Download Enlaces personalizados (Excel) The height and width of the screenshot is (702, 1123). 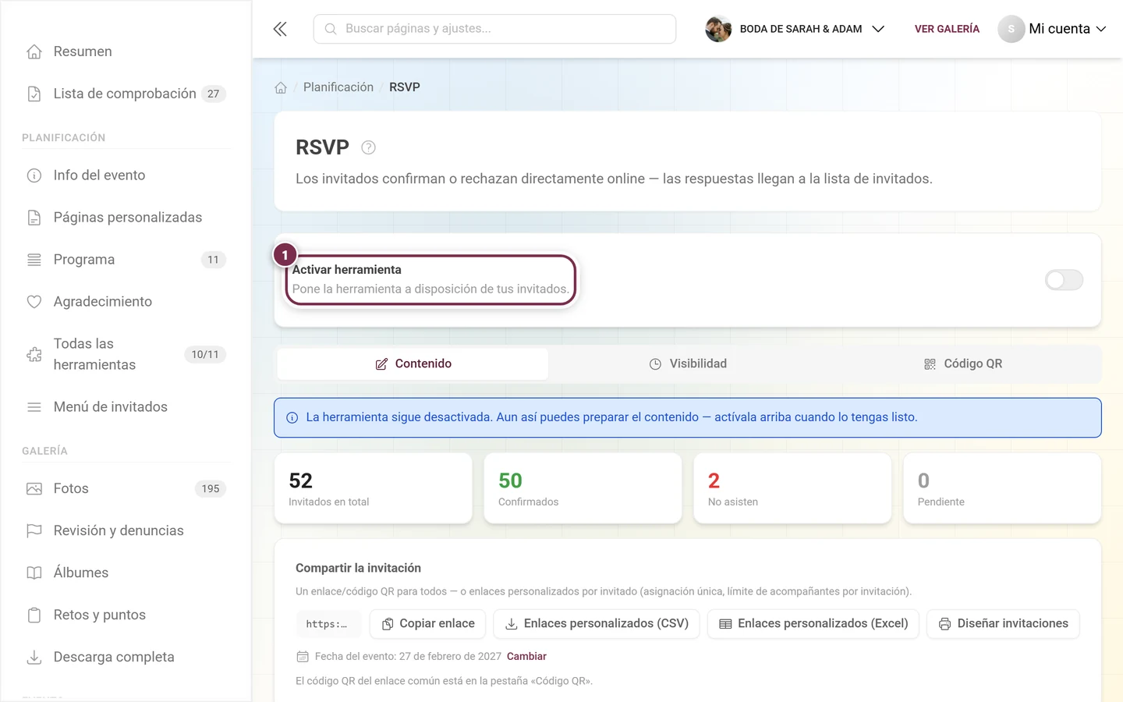pyautogui.click(x=813, y=624)
